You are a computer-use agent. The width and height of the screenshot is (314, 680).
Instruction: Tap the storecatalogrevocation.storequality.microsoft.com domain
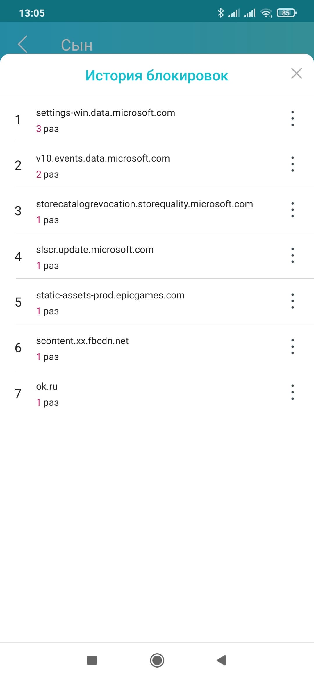tap(144, 204)
